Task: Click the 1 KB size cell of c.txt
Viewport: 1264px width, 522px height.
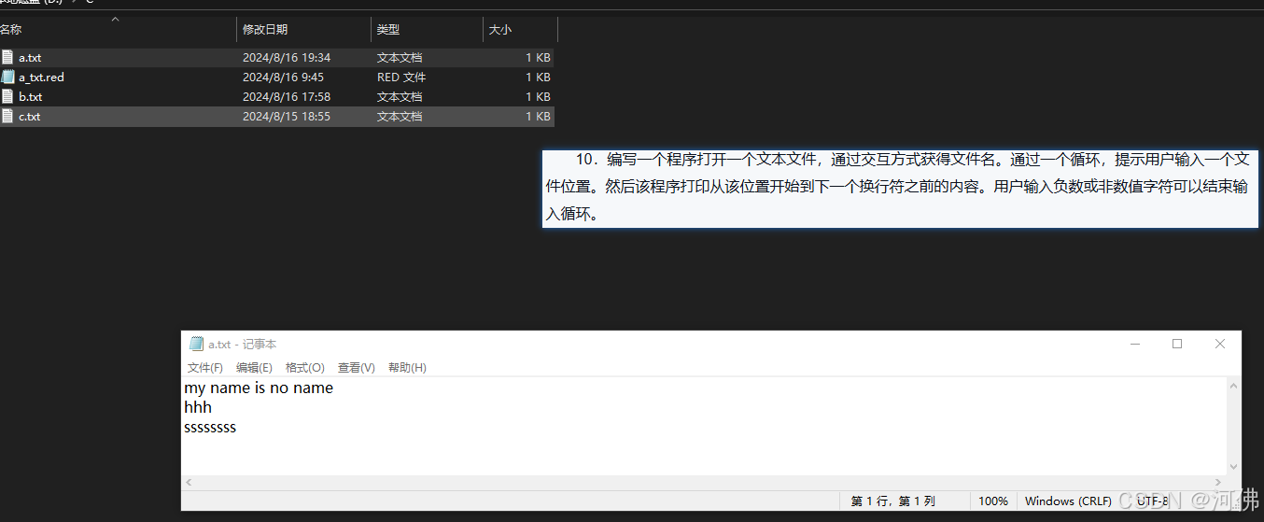Action: click(538, 117)
